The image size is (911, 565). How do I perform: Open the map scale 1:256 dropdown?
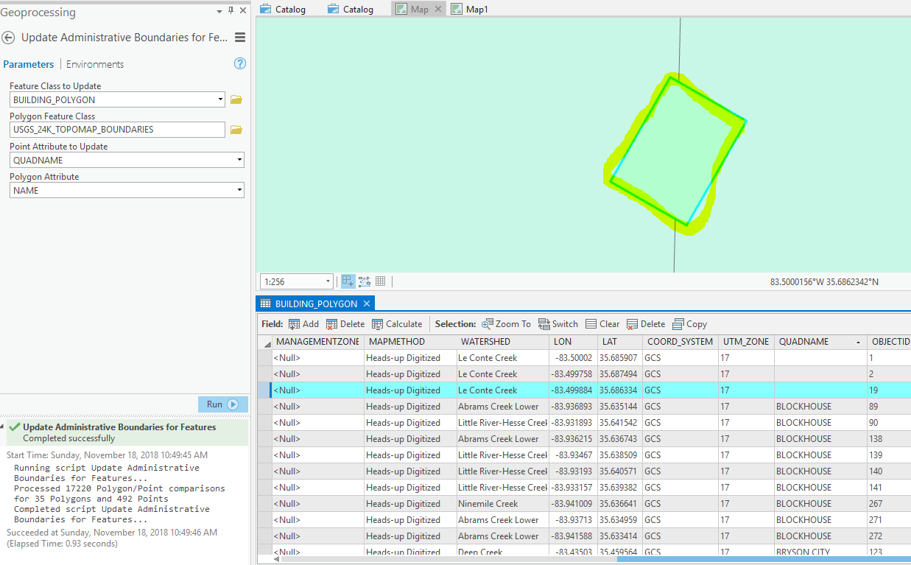point(328,281)
